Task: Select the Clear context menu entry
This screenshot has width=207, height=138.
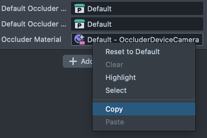Action: 114,64
